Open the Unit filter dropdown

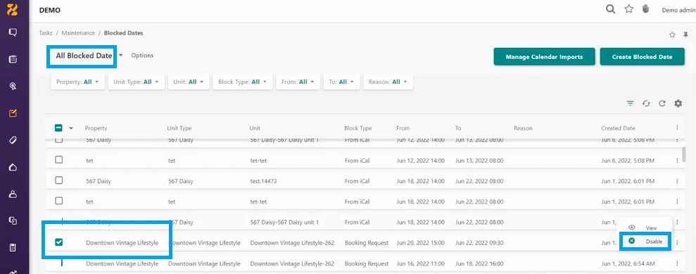click(189, 82)
